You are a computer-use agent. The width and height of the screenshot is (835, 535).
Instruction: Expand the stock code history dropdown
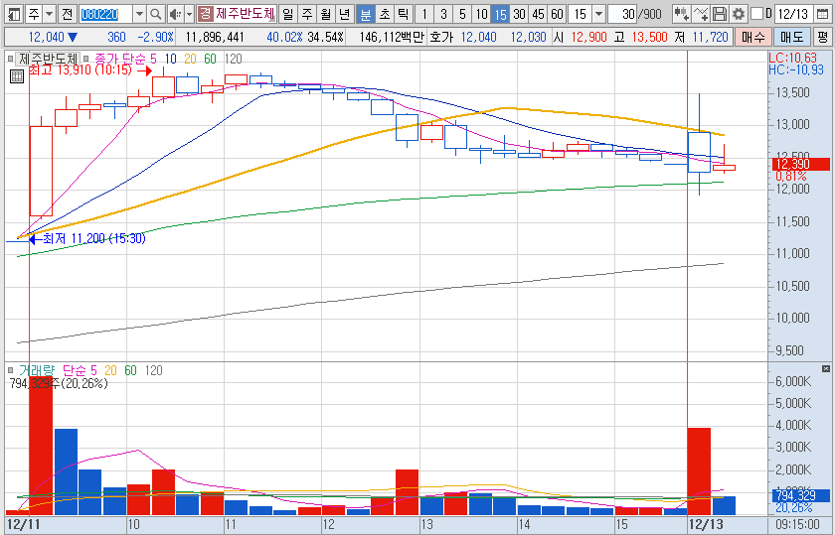tap(139, 14)
